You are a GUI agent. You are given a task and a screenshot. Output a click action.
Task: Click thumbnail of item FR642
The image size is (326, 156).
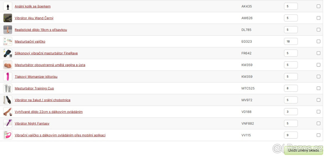tap(8, 53)
